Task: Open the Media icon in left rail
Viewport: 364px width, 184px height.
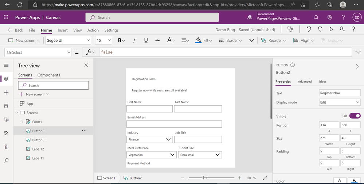Action: [x=6, y=119]
